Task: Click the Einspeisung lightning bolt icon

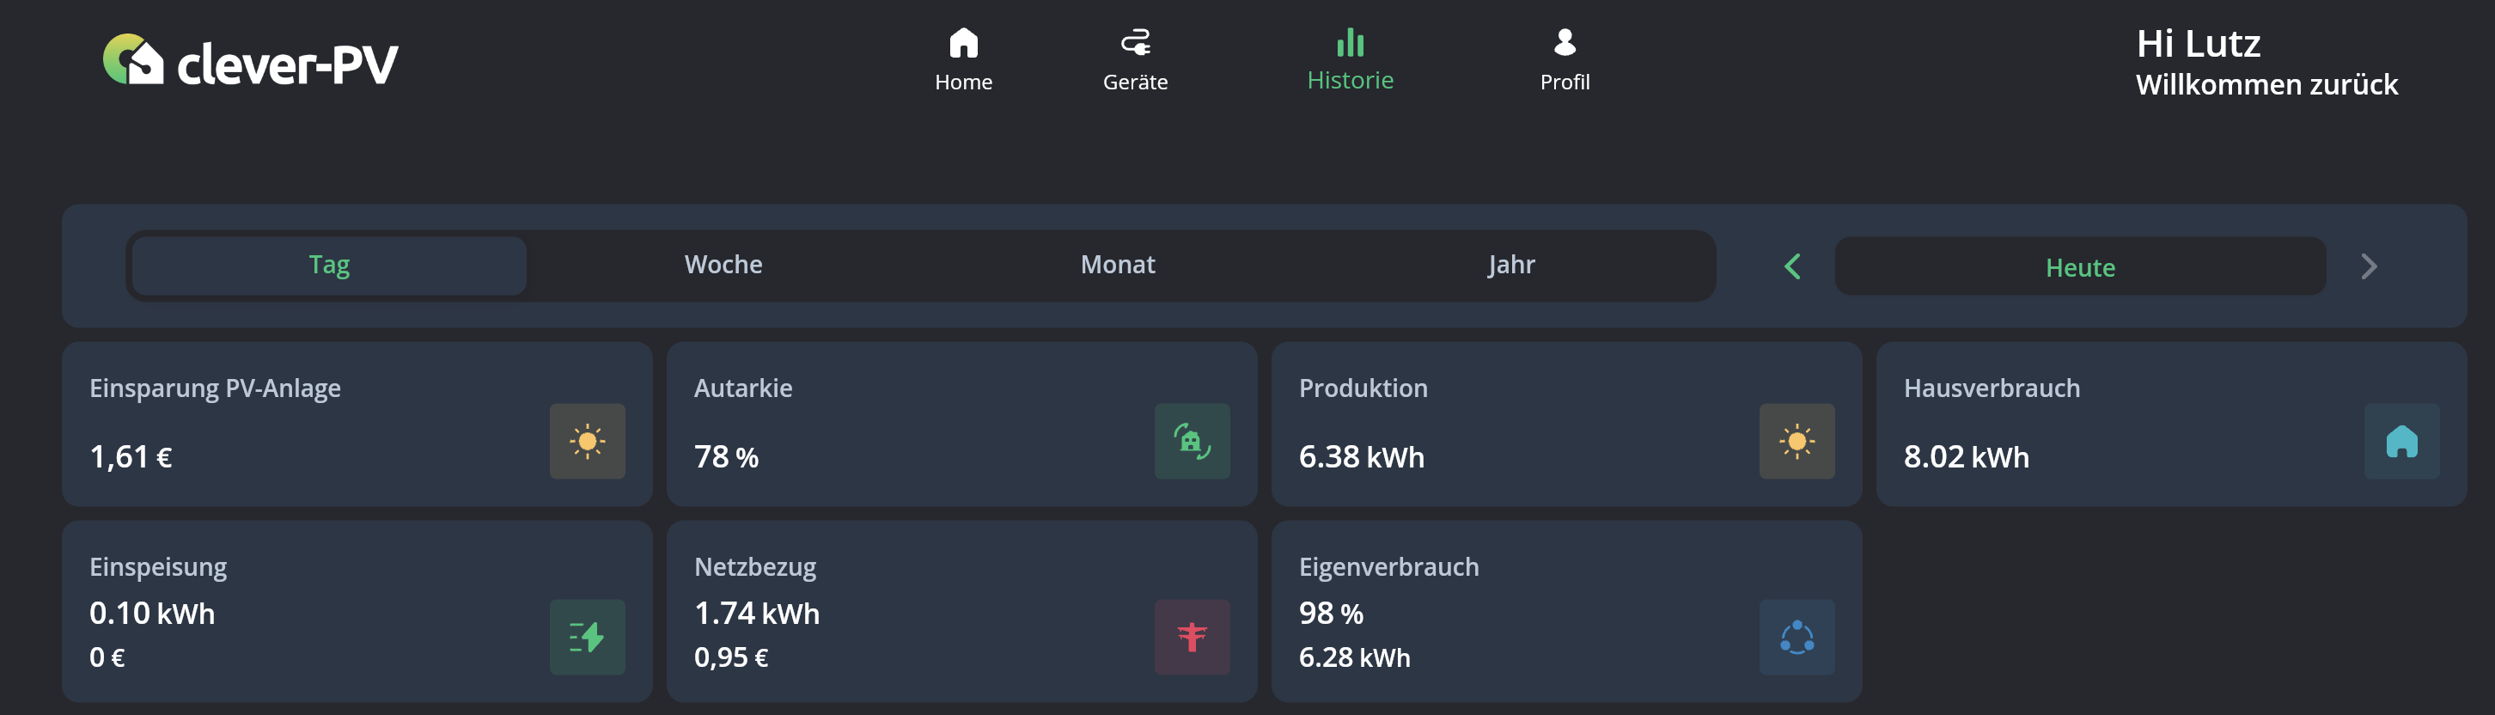Action: coord(587,638)
